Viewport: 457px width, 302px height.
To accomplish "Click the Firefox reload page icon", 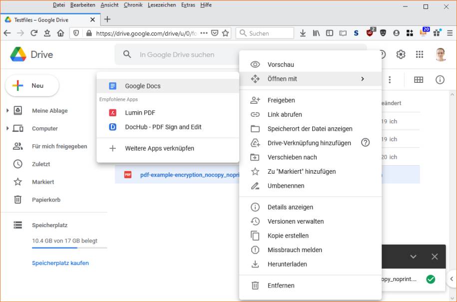I will pyautogui.click(x=34, y=33).
